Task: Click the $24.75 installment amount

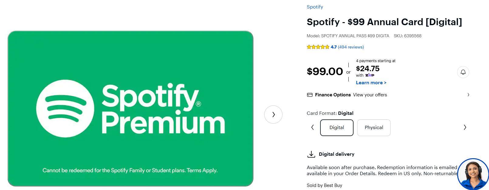Action: pos(368,68)
